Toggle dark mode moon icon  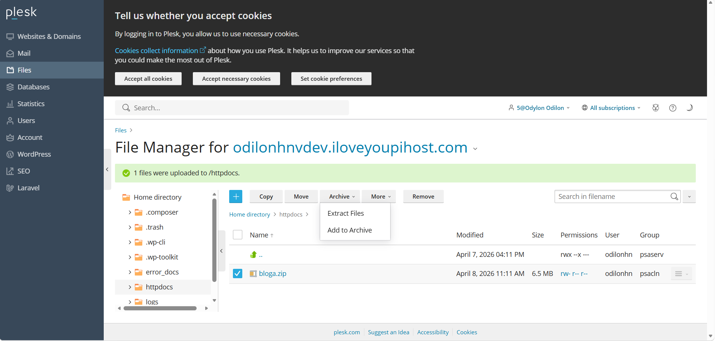tap(689, 108)
